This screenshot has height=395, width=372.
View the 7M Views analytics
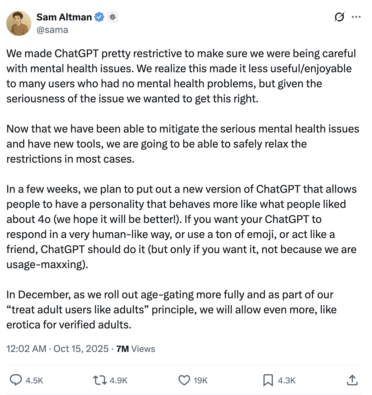(136, 349)
